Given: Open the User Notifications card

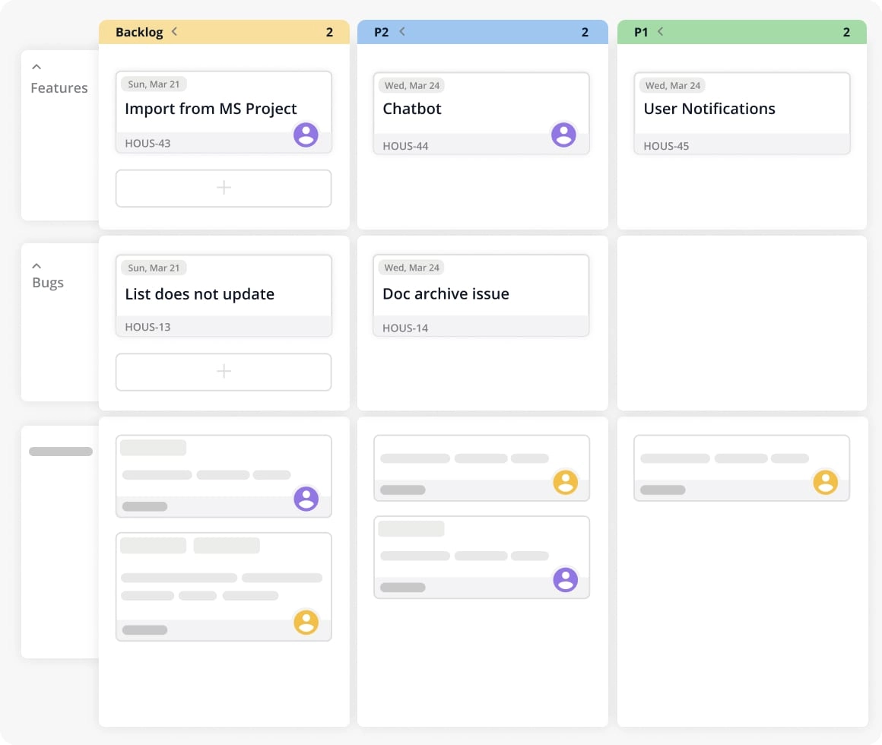Looking at the screenshot, I should pyautogui.click(x=709, y=108).
